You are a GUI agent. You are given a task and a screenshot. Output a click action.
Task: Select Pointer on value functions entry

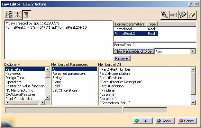pyautogui.click(x=25, y=86)
